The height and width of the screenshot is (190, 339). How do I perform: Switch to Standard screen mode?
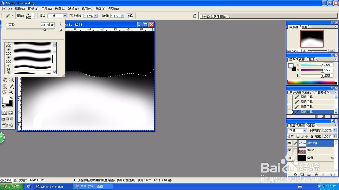tap(4, 119)
